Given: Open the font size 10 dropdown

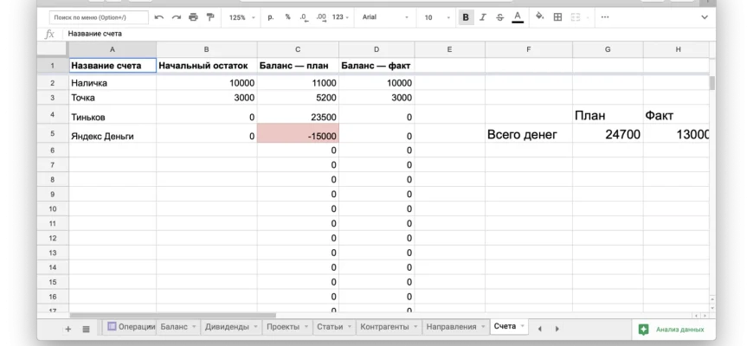Looking at the screenshot, I should (x=435, y=17).
